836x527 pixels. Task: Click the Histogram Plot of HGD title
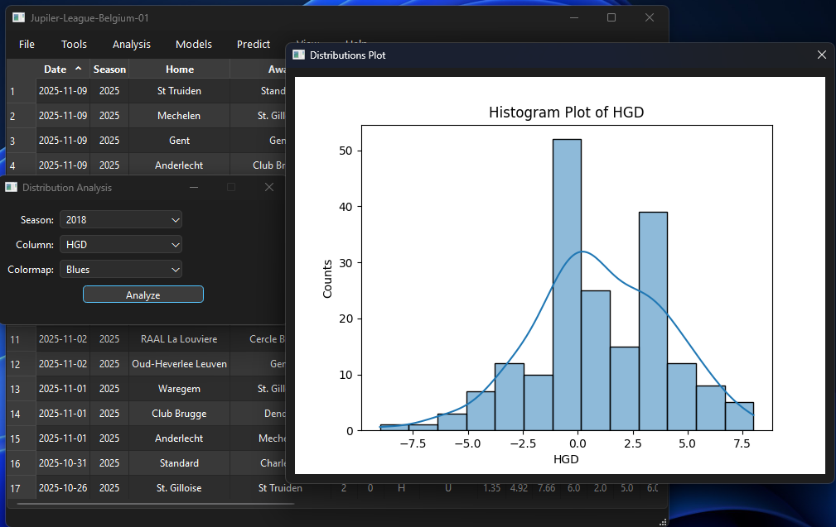pos(566,113)
